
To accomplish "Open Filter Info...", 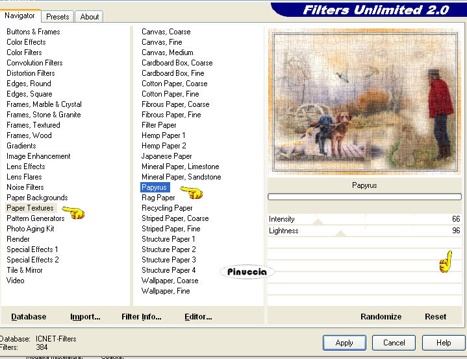I will 142,316.
